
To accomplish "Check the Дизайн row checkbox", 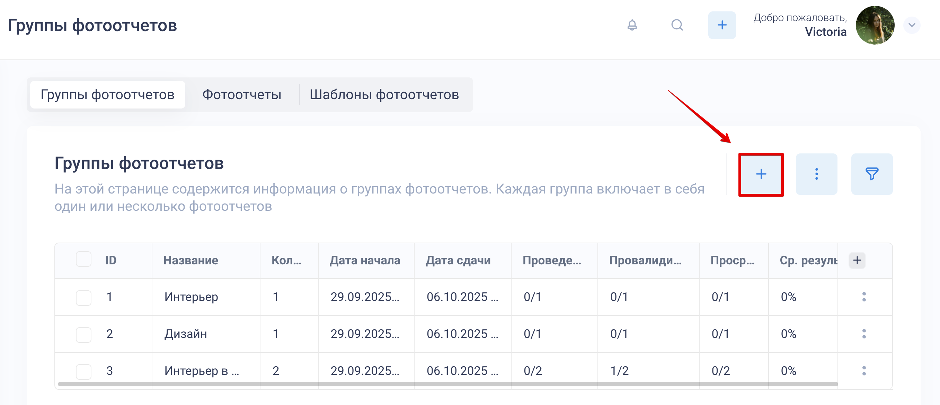I will coord(83,335).
